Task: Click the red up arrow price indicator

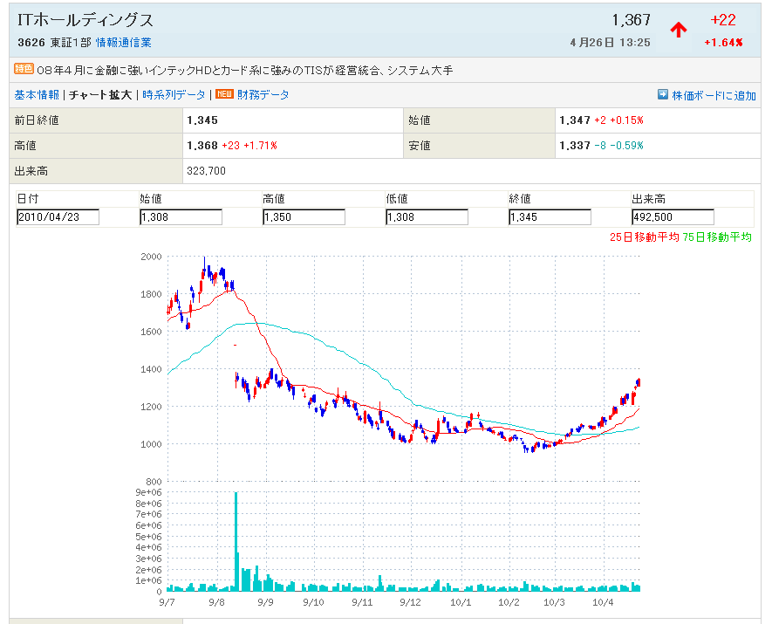Action: (678, 30)
